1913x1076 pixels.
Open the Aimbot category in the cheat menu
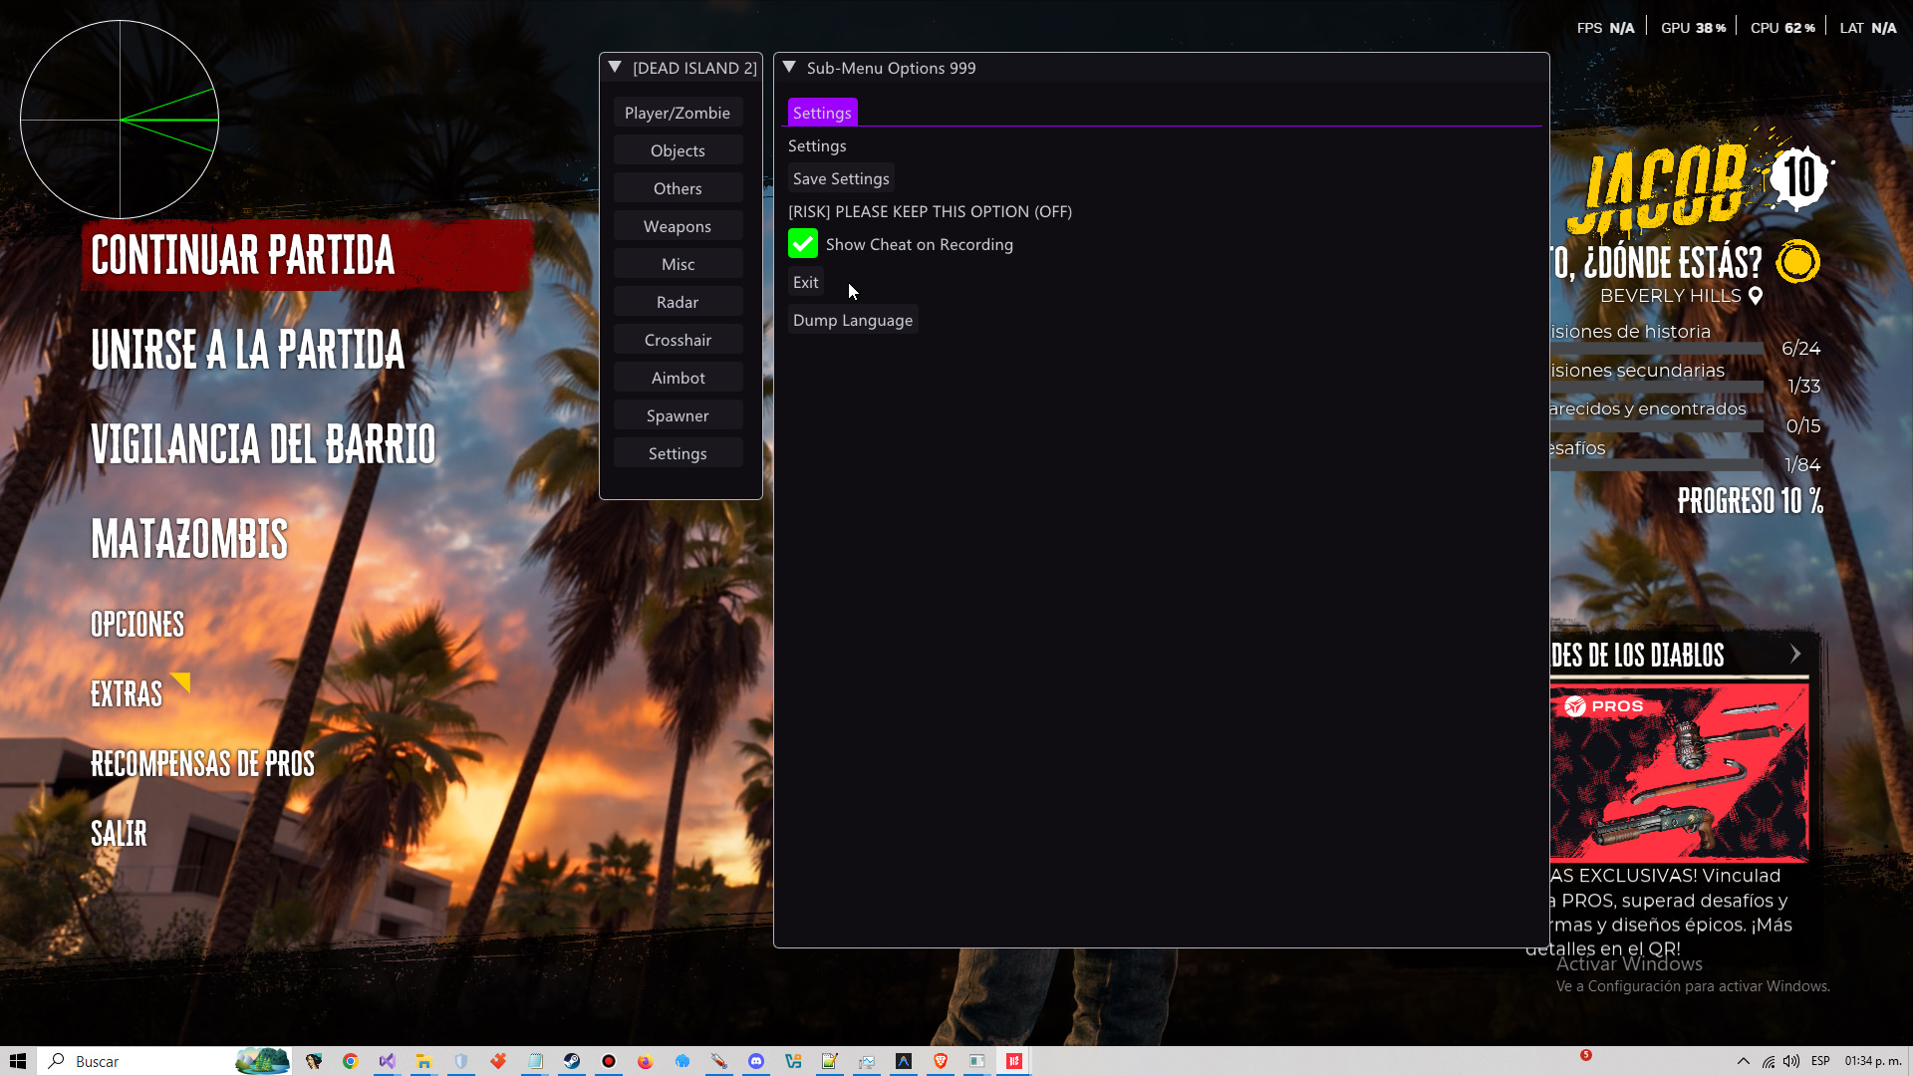pyautogui.click(x=679, y=377)
